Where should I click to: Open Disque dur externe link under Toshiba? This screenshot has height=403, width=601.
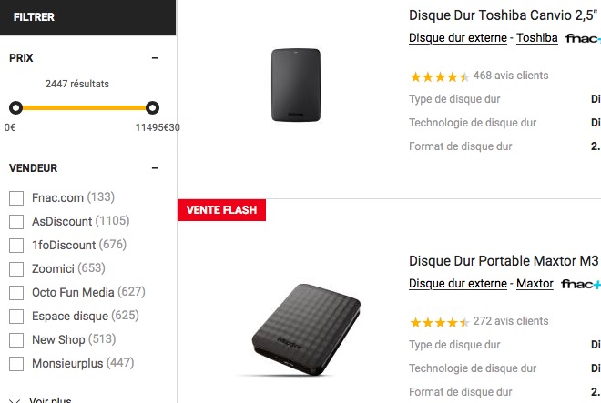coord(458,38)
